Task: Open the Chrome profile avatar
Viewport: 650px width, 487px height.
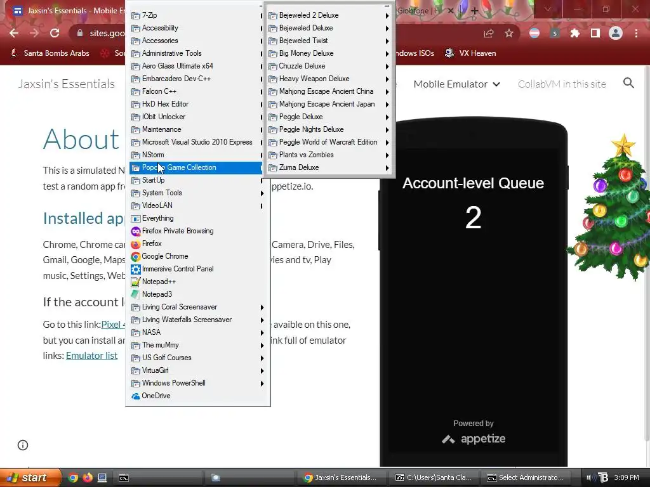Action: click(616, 34)
